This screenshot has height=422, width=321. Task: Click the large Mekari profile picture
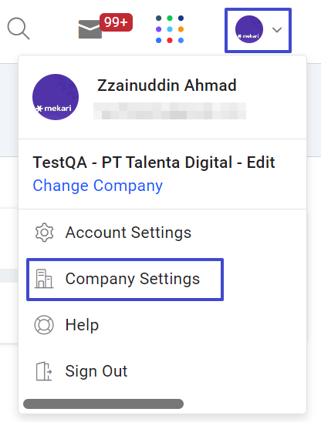(56, 97)
